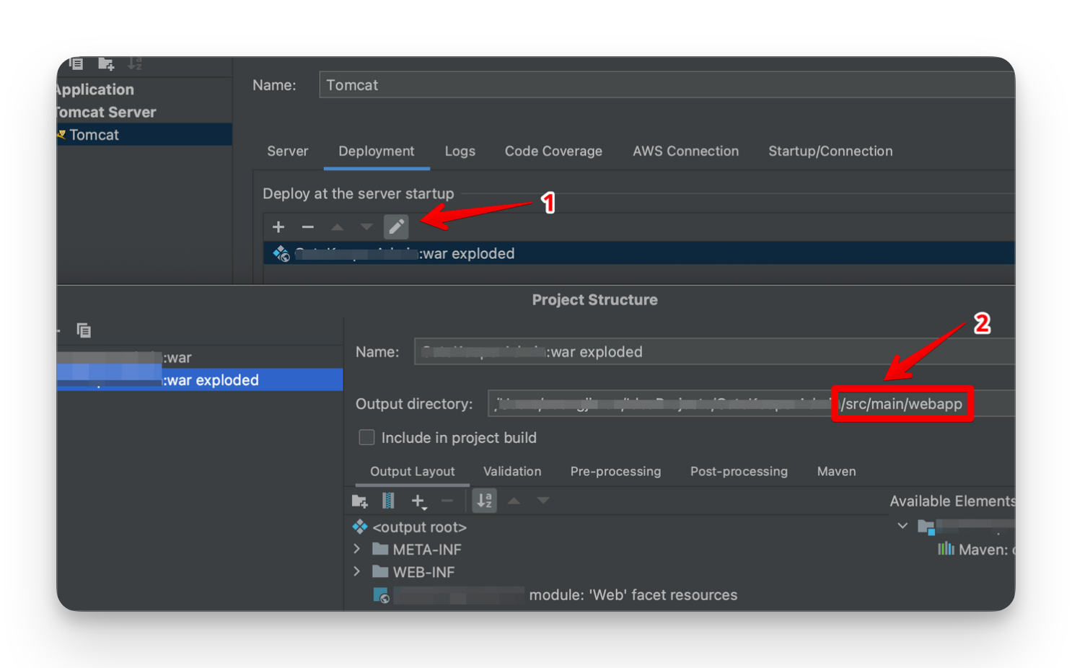The width and height of the screenshot is (1072, 668).
Task: Click the Output directory path field
Action: 751,404
